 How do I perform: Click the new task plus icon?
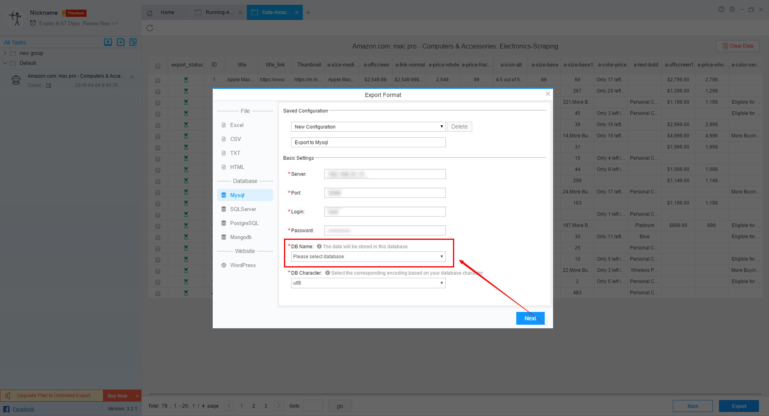pyautogui.click(x=121, y=42)
